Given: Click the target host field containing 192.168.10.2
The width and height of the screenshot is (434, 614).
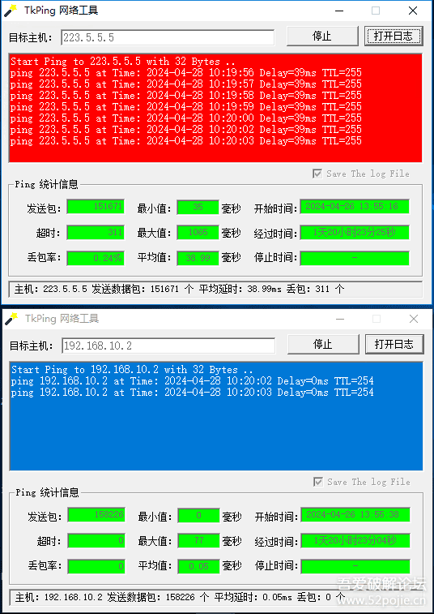Looking at the screenshot, I should pos(168,346).
